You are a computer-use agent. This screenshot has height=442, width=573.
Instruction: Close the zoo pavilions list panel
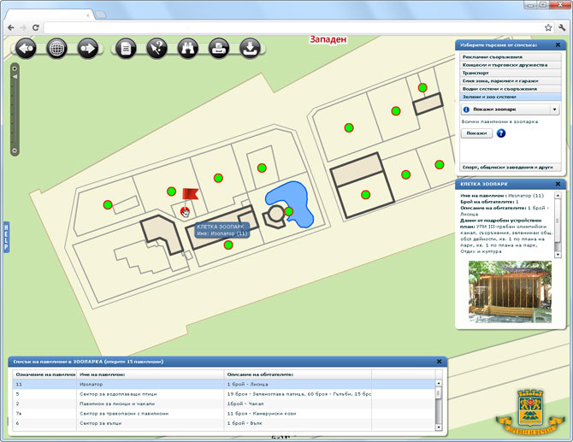coord(440,362)
